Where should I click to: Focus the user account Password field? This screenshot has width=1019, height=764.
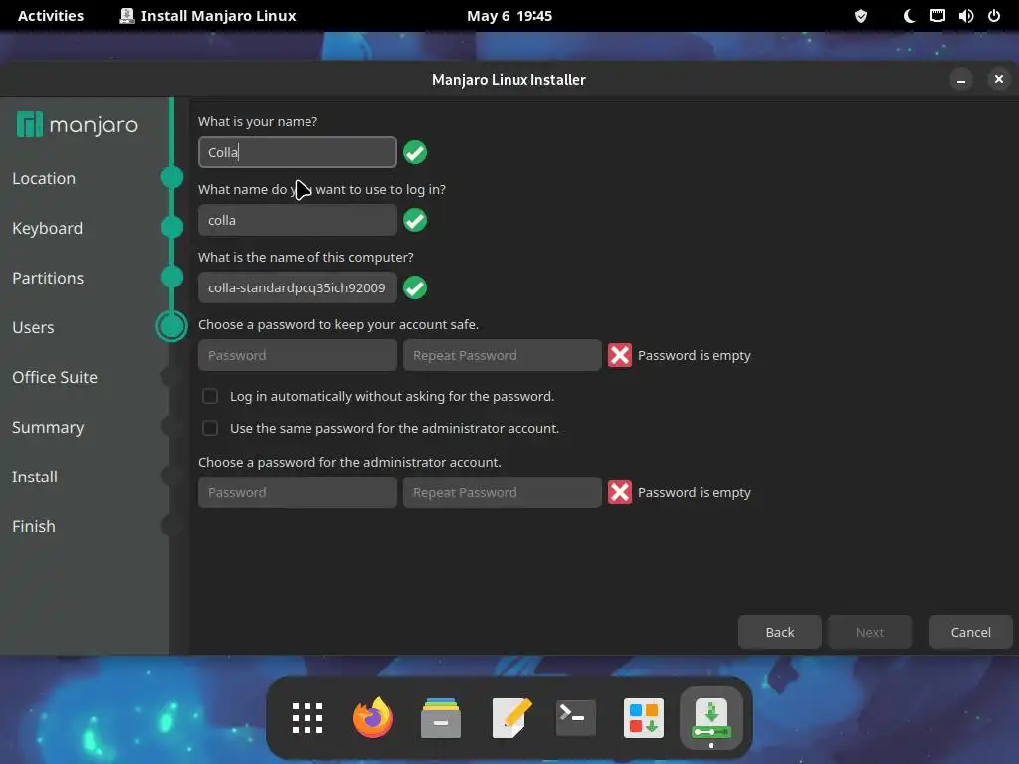click(297, 355)
